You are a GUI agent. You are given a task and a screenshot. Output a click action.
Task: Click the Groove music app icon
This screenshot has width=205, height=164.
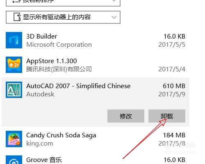[14, 160]
